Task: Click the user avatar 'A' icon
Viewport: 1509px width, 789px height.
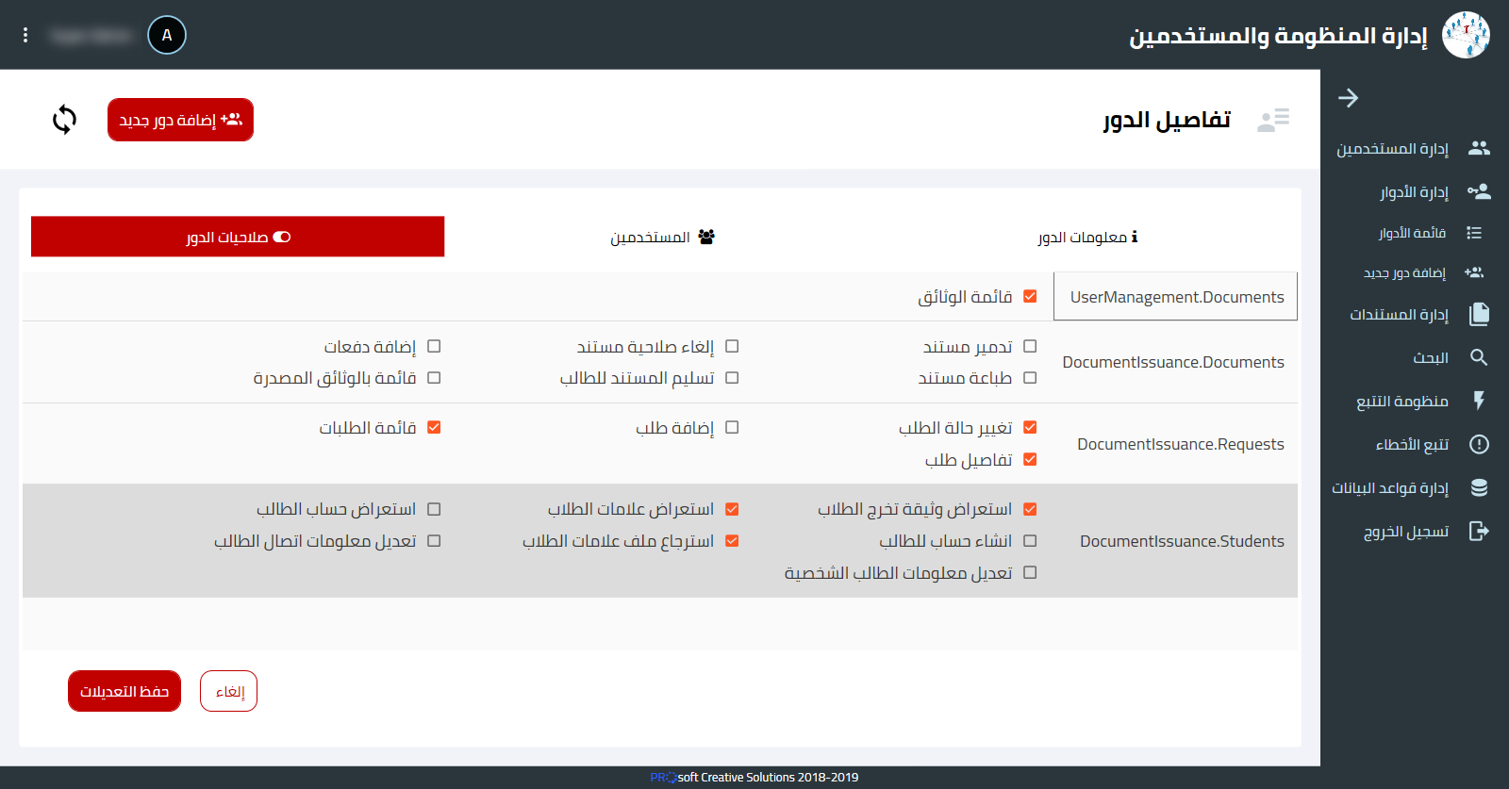Action: tap(167, 35)
